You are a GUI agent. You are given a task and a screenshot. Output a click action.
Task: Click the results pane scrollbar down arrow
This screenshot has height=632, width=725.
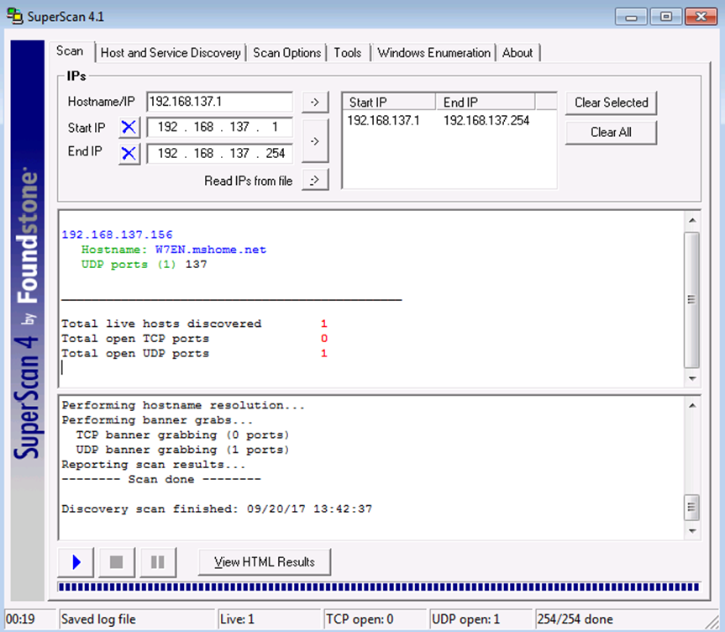pos(692,378)
